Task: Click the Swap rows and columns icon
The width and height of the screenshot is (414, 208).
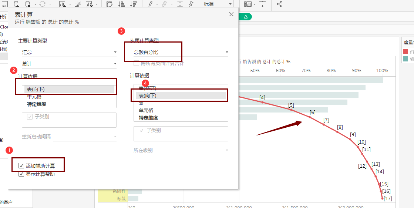Action: point(109,4)
